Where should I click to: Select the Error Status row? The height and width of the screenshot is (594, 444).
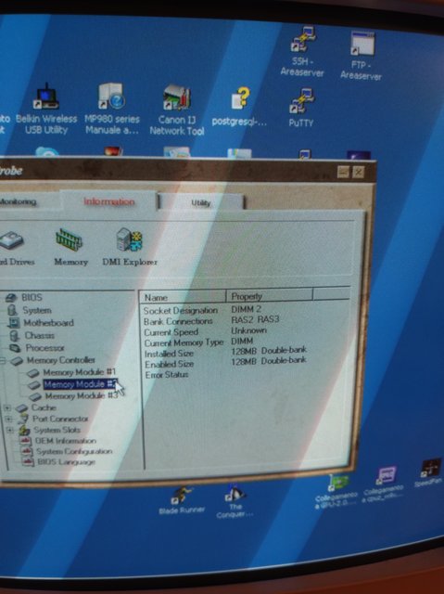point(167,375)
